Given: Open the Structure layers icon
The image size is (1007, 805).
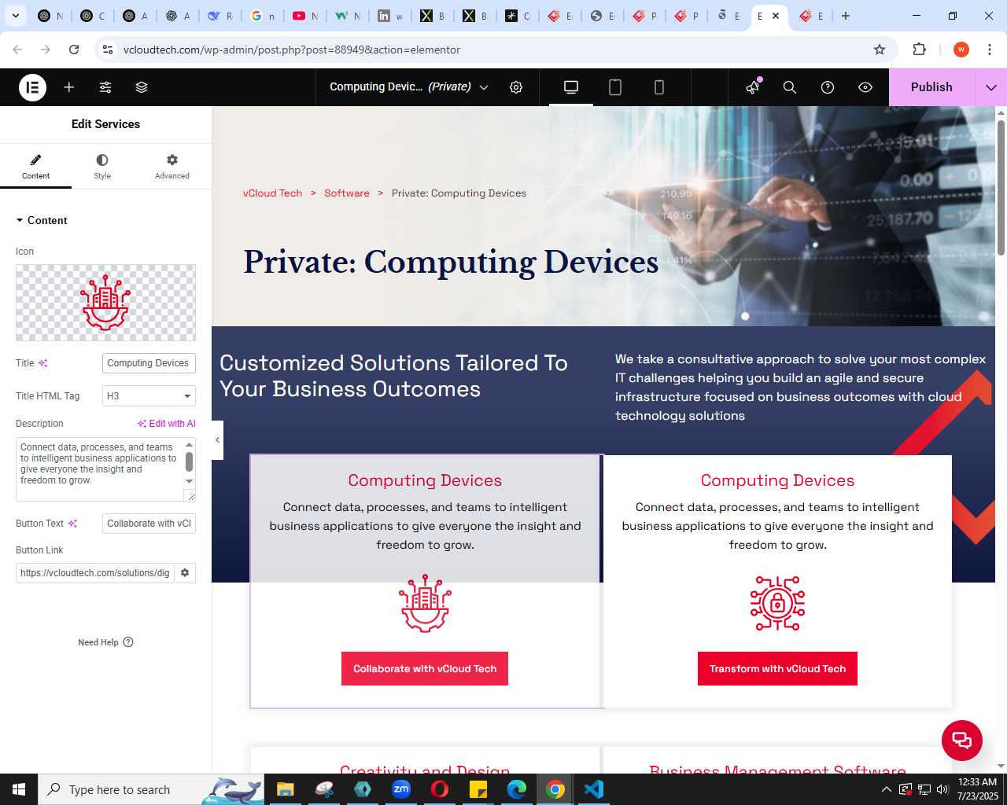Looking at the screenshot, I should (142, 87).
